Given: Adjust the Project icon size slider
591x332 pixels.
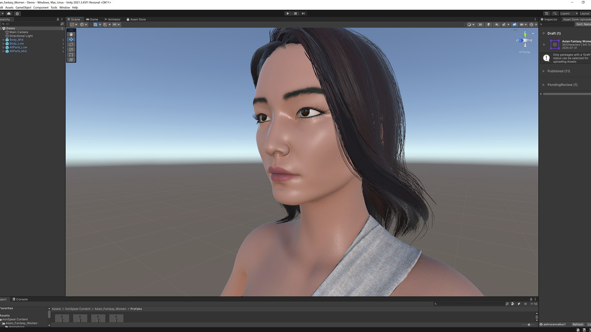Looking at the screenshot, I should point(528,325).
